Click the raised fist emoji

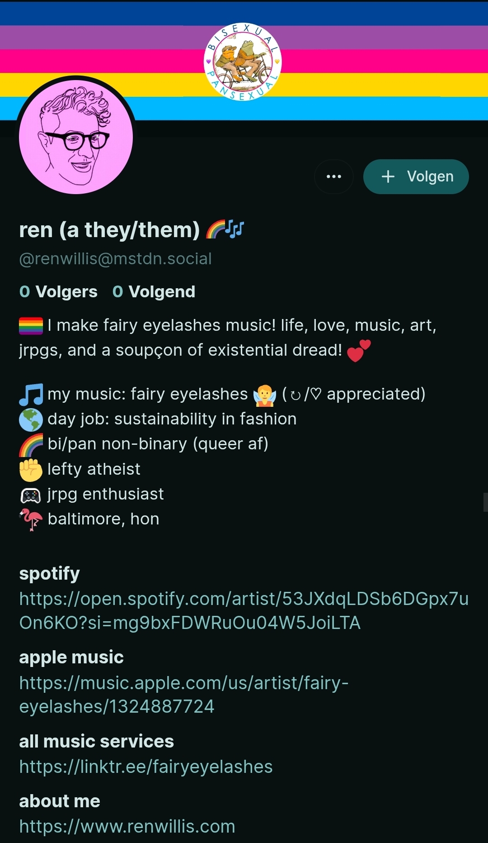(31, 469)
